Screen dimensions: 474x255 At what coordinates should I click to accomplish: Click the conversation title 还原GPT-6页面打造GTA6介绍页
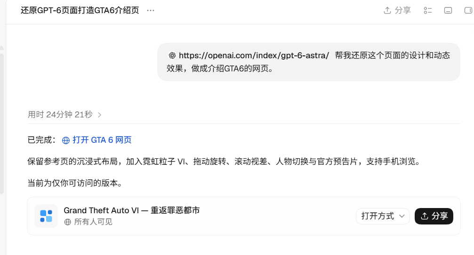coord(80,10)
